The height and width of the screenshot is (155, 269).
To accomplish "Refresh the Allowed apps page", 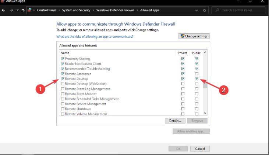I will point(204,10).
